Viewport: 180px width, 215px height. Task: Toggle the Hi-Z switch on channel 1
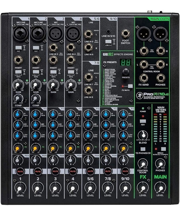click(19, 48)
